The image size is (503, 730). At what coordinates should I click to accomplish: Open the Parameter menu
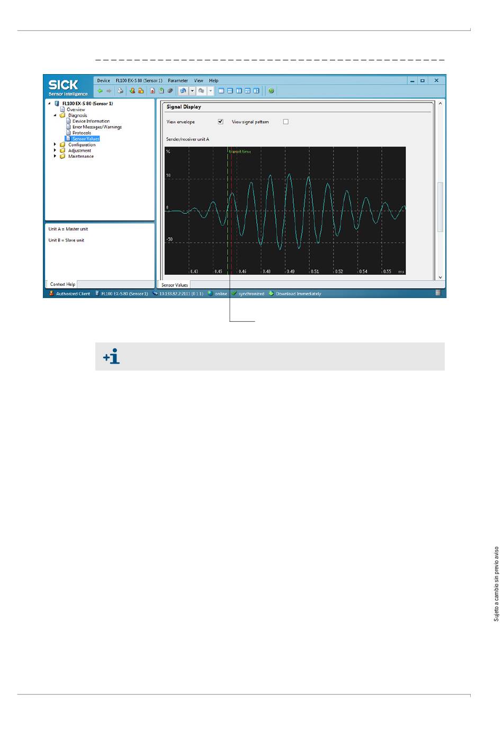[x=178, y=81]
